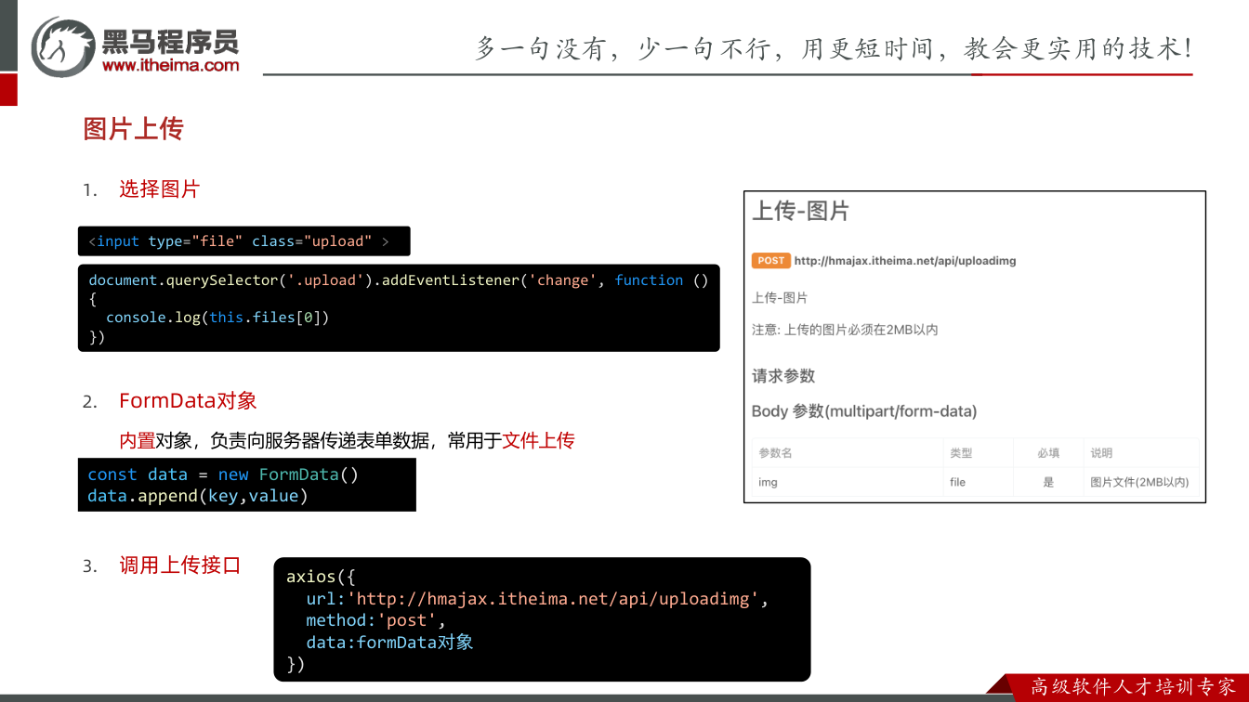Open the uploadimg URL beside the POST badge
Image resolution: width=1249 pixels, height=702 pixels.
click(x=905, y=261)
